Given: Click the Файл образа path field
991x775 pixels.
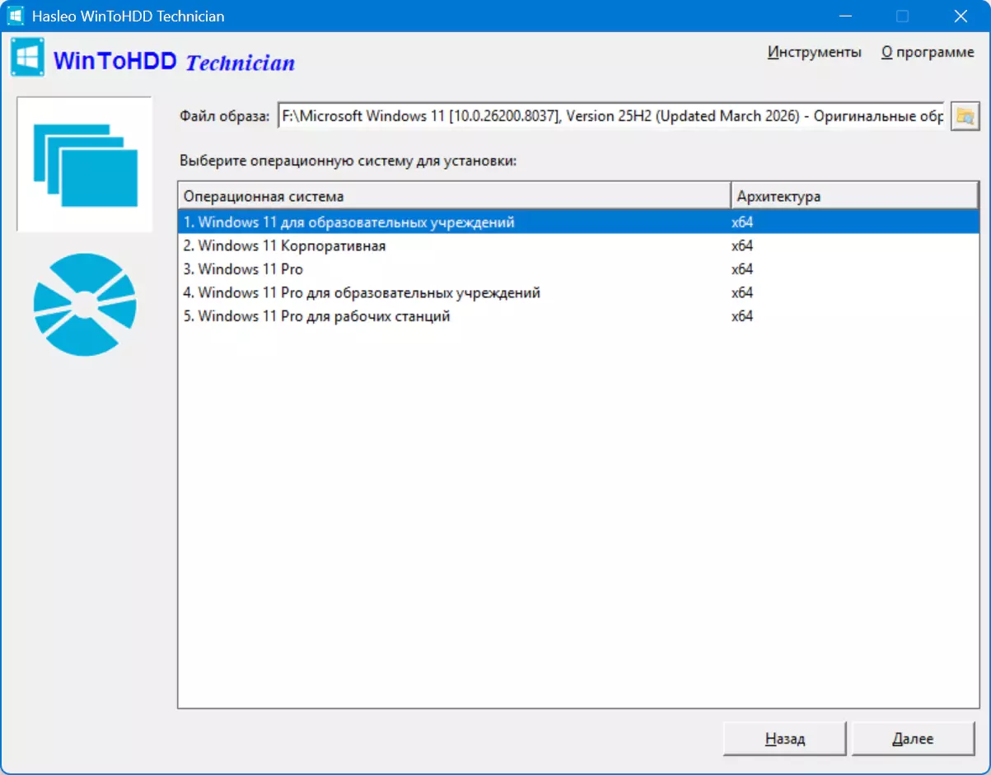Looking at the screenshot, I should 611,116.
